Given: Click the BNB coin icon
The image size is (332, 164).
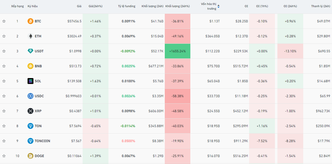Looking at the screenshot, I should click(x=30, y=66).
